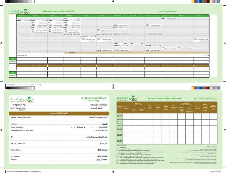Click the Name field line on the certificate
Screen dimensions: 226x173
tap(60, 125)
